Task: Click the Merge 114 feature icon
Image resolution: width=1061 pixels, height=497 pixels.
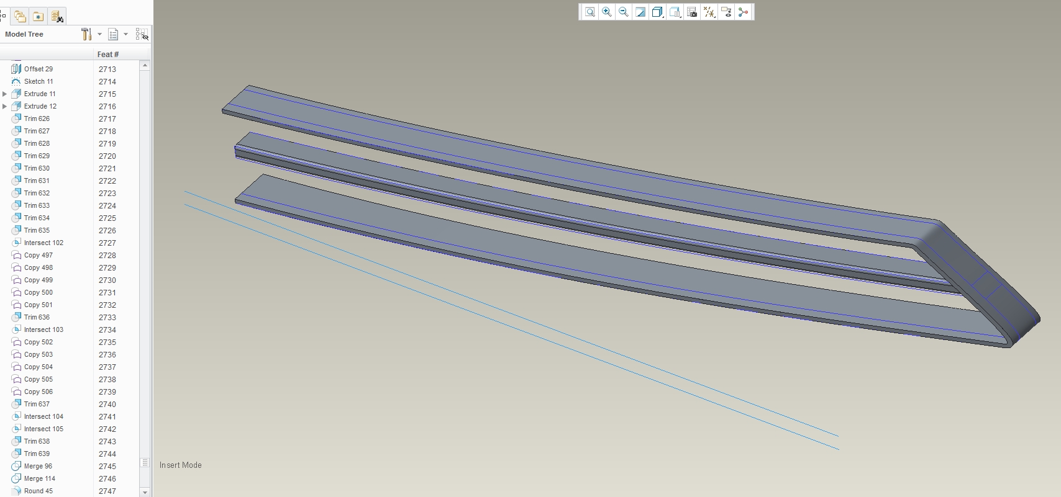Action: (x=16, y=478)
